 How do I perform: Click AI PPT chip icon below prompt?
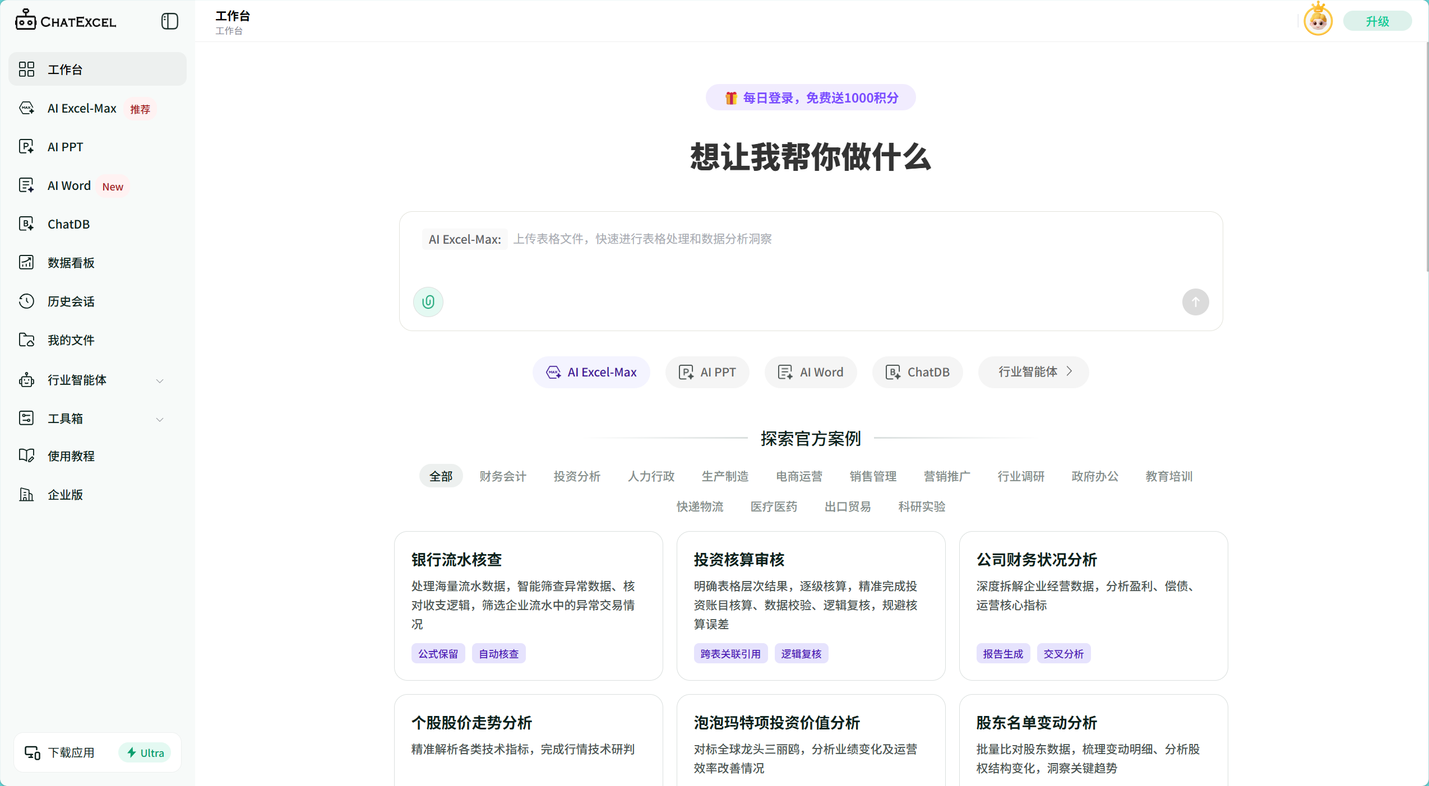(x=686, y=373)
